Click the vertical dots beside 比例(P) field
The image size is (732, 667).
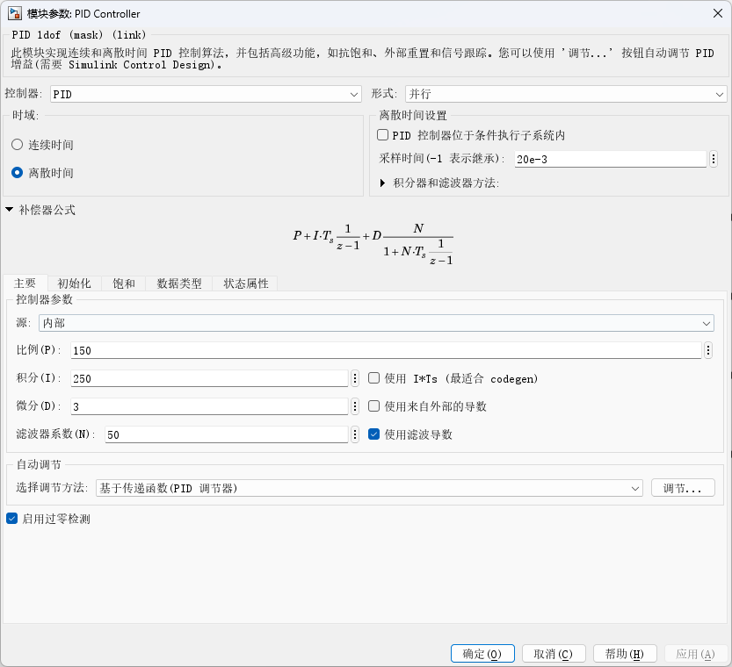click(x=708, y=350)
